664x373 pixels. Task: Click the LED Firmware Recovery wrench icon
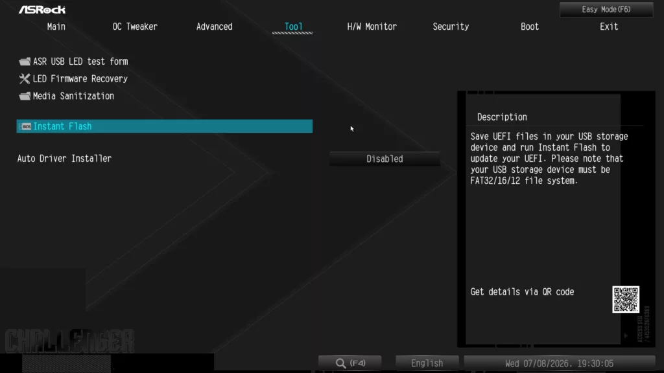pos(25,78)
